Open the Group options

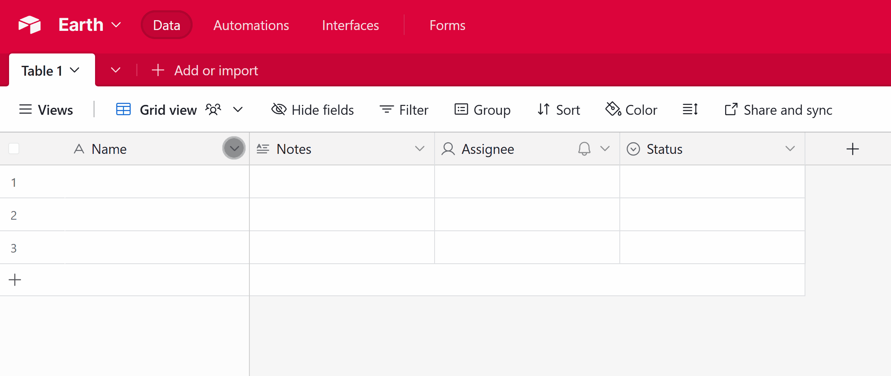(x=482, y=110)
